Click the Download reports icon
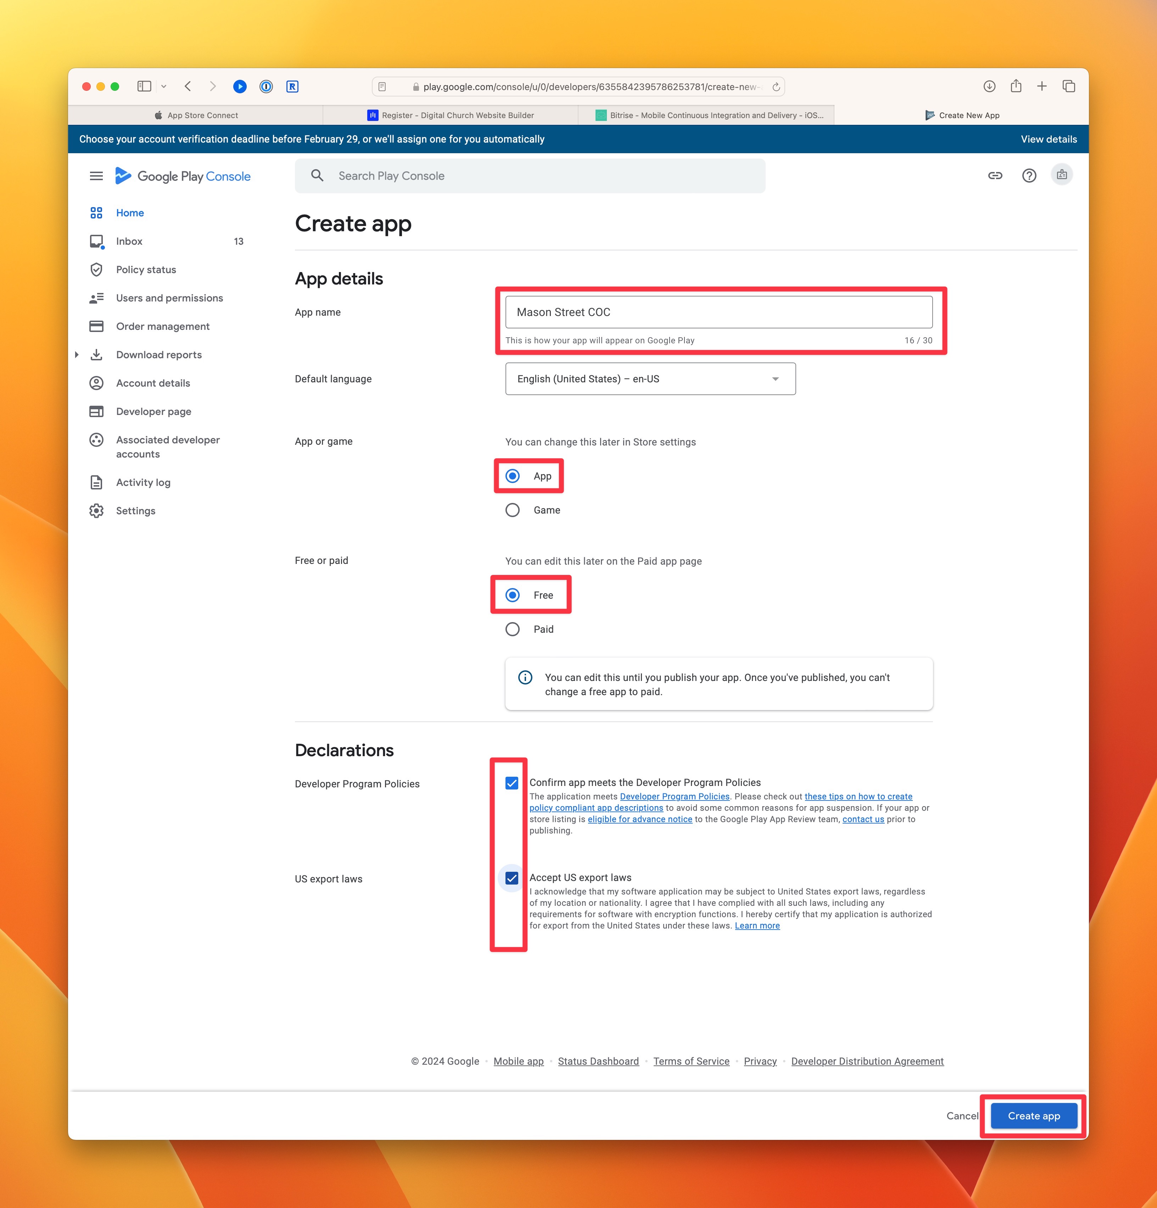This screenshot has width=1157, height=1208. point(96,354)
